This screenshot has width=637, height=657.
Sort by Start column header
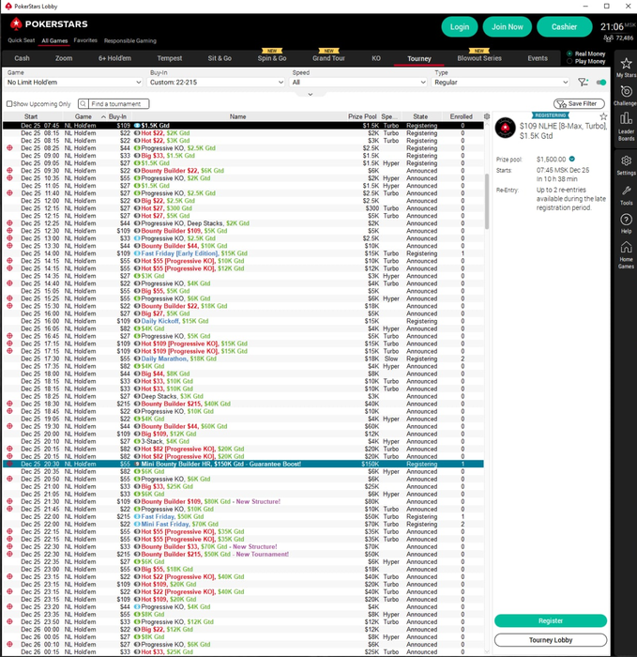point(31,116)
